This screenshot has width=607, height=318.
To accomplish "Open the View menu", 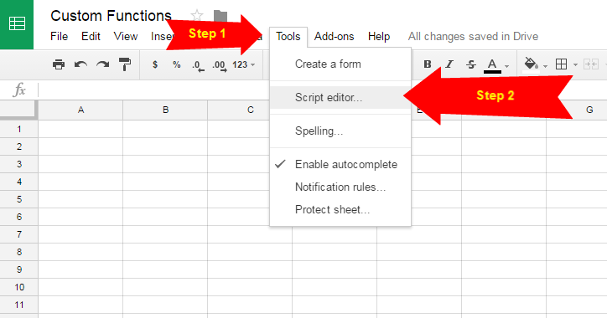I will tap(126, 36).
